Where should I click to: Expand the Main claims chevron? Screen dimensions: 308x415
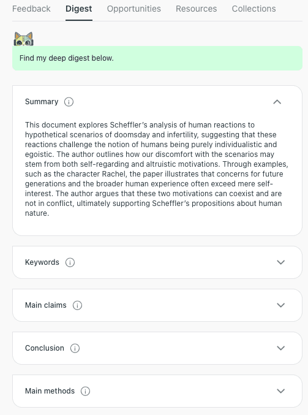281,305
